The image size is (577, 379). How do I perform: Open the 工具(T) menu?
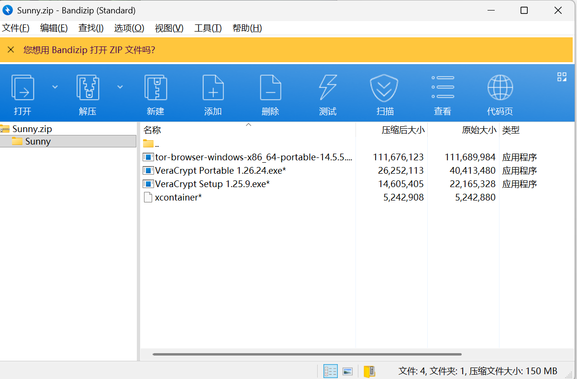[208, 28]
